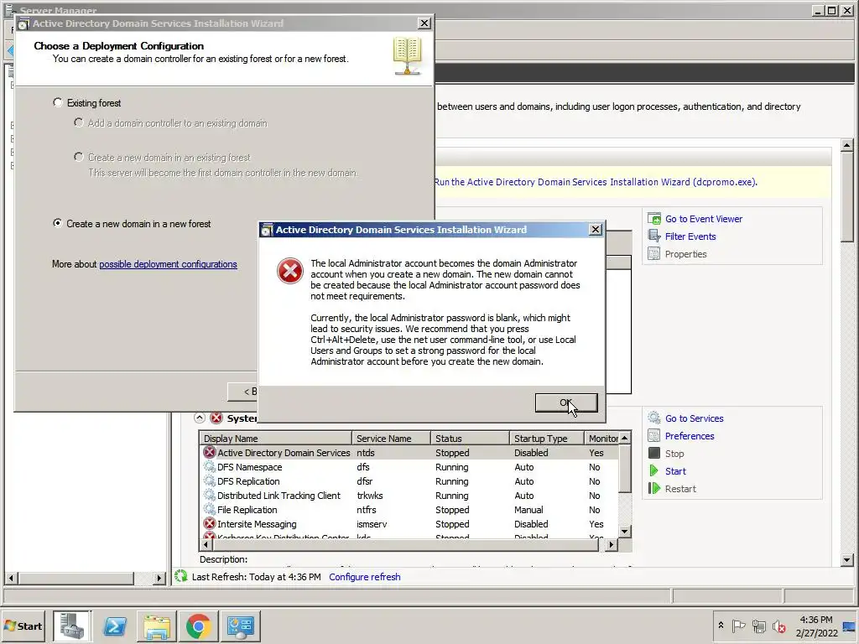Select Create a new domain in a new forest
Image resolution: width=859 pixels, height=644 pixels.
click(57, 223)
